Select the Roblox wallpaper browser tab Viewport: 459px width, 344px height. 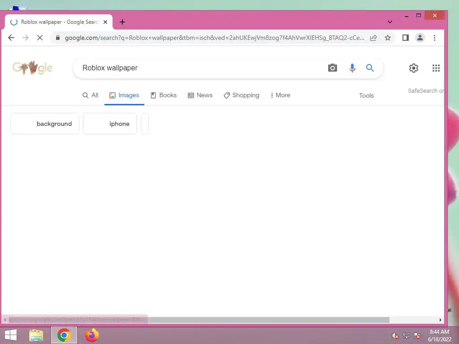click(59, 22)
